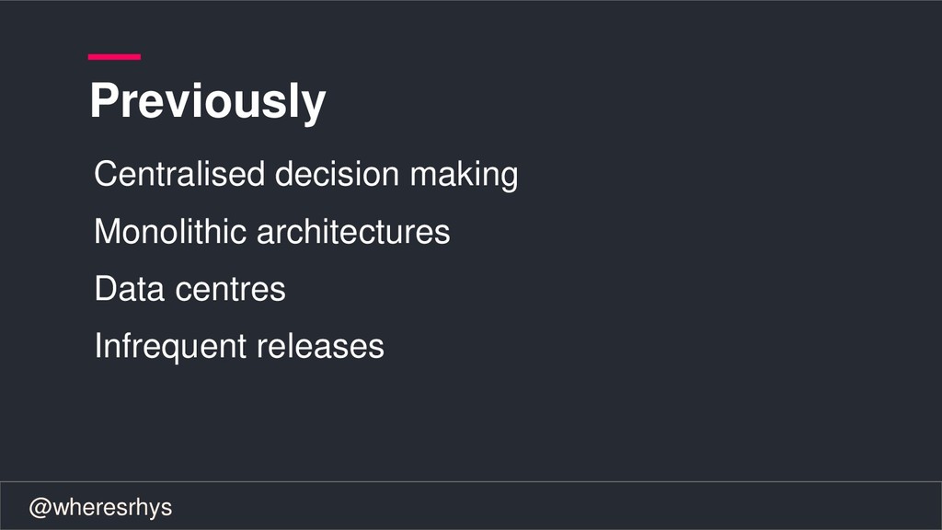This screenshot has height=530, width=942.
Task: Select the 'Data centres' line
Action: pos(190,288)
